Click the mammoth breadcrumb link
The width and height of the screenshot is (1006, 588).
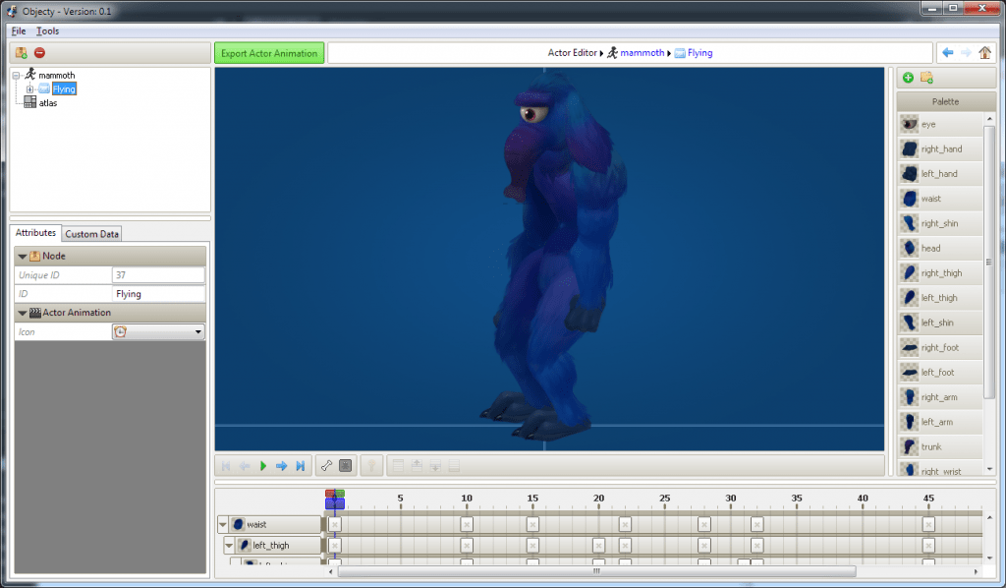(x=643, y=53)
